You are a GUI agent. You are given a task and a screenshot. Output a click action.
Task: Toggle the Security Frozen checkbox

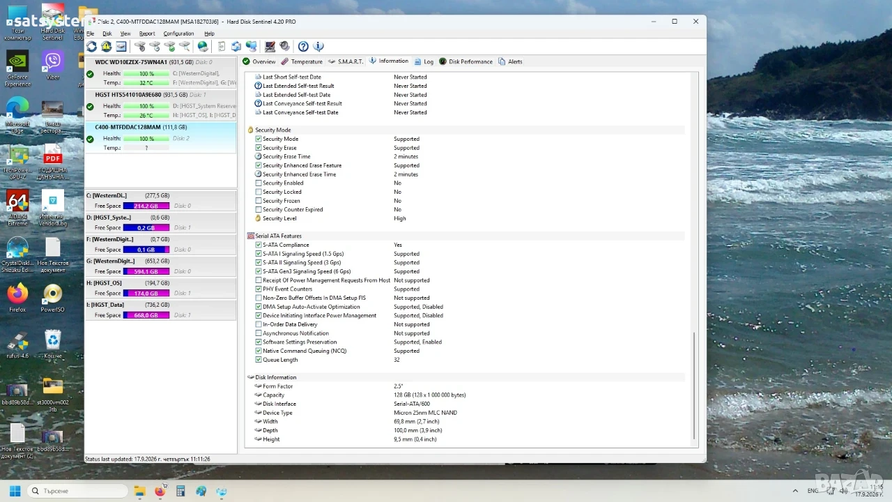[259, 201]
